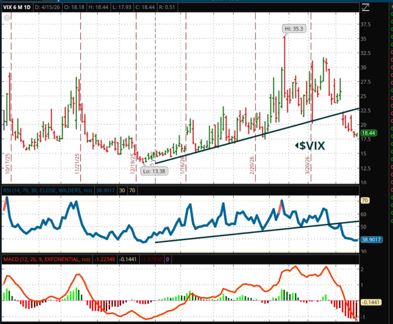Click the RSI header value 38.9017

pyautogui.click(x=105, y=190)
